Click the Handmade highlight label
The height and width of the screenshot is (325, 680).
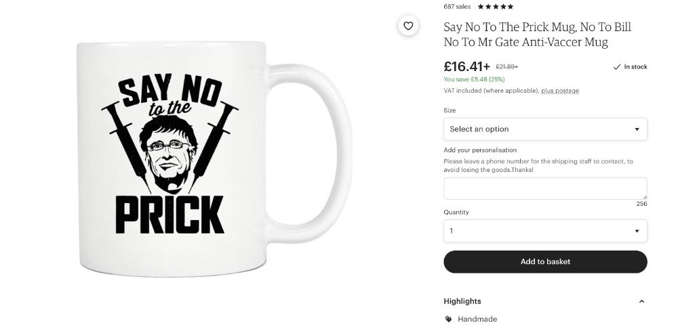477,319
